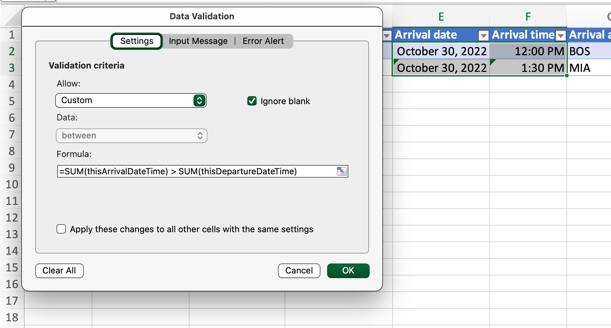Click the range selector icon in the Formula field
The width and height of the screenshot is (611, 328).
[341, 171]
